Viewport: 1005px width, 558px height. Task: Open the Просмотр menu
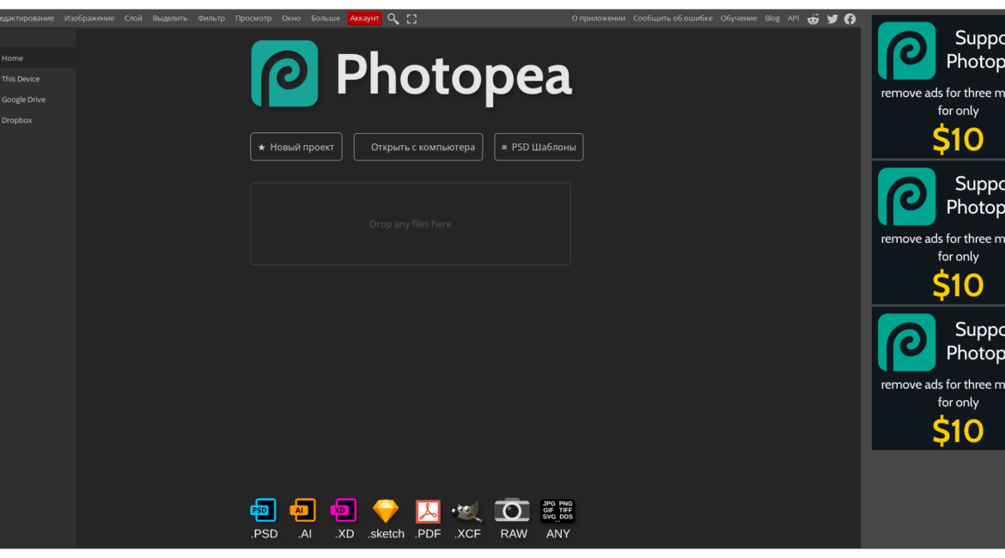253,19
